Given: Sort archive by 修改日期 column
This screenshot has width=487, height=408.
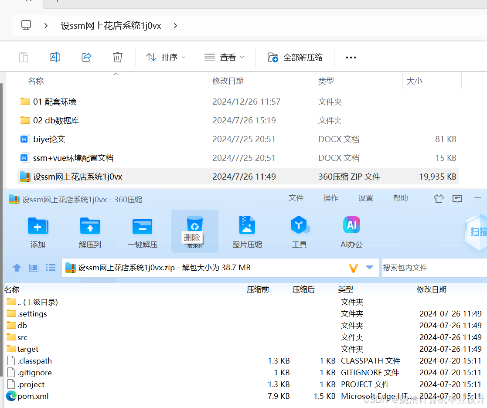Looking at the screenshot, I should coord(432,289).
